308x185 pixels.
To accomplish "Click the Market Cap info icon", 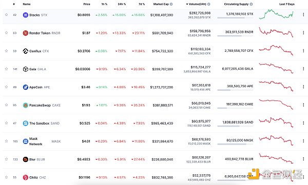I will click(x=171, y=4).
